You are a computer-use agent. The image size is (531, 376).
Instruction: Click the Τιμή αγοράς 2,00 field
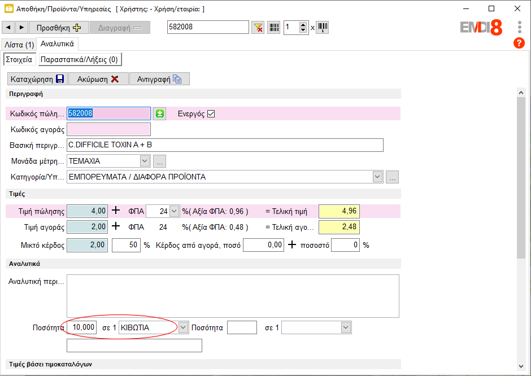pyautogui.click(x=88, y=227)
